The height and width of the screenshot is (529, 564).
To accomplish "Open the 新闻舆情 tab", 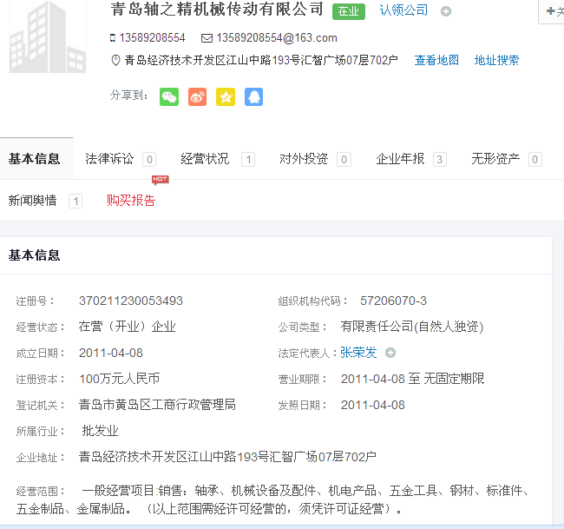I will pyautogui.click(x=33, y=201).
